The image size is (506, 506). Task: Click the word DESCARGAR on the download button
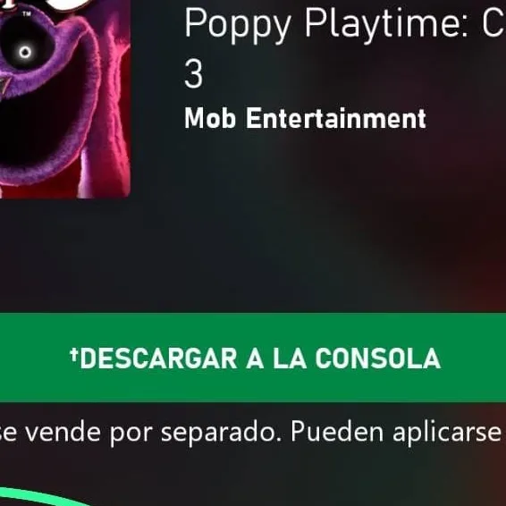158,358
